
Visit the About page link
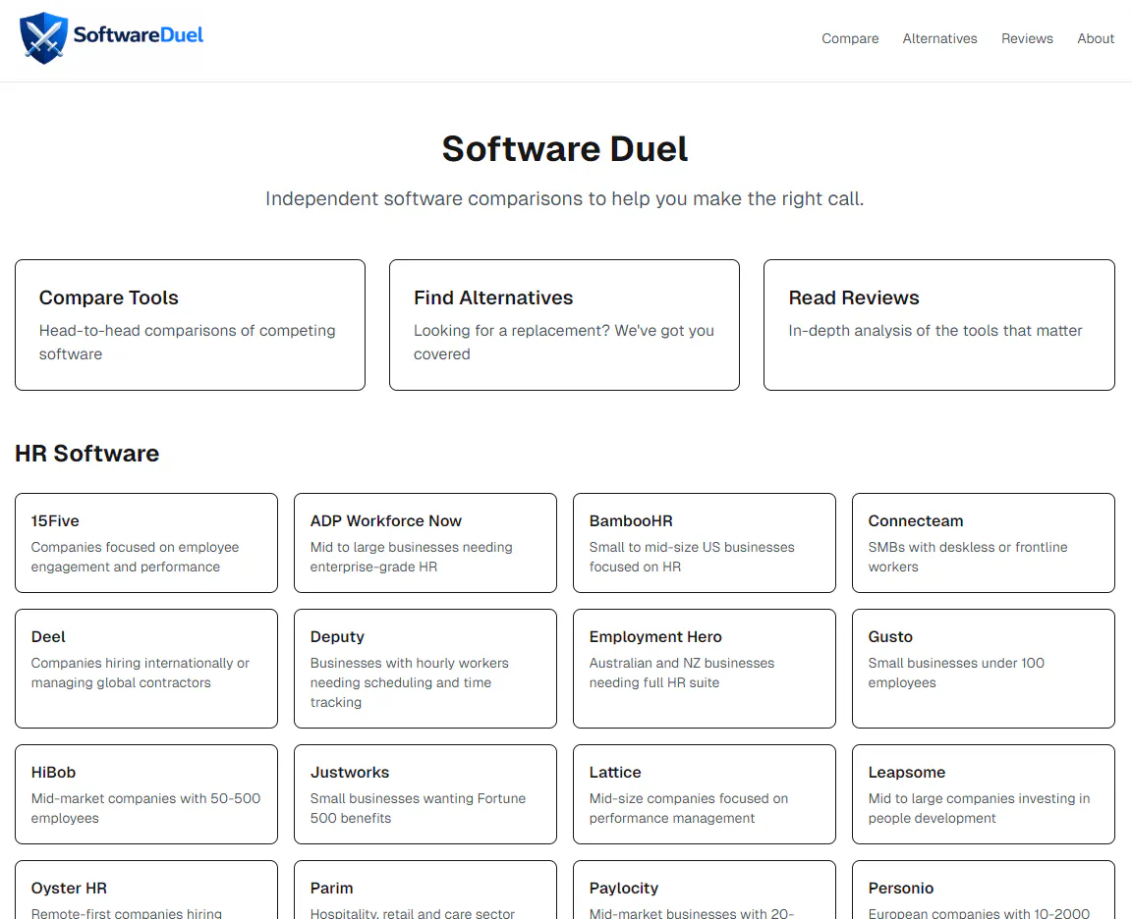pos(1096,39)
